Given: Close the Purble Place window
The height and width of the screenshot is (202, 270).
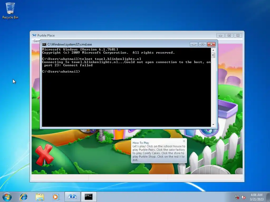Looking at the screenshot, I should (x=238, y=36).
